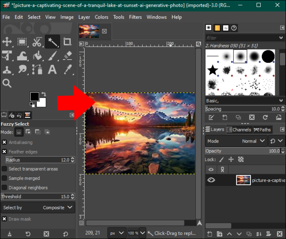The width and height of the screenshot is (286, 239).
Task: Open the px units dropdown
Action: coord(117,233)
